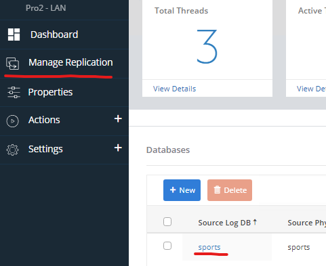Viewport: 326px width, 266px height.
Task: Click the Actions play-circle icon
Action: pyautogui.click(x=12, y=121)
